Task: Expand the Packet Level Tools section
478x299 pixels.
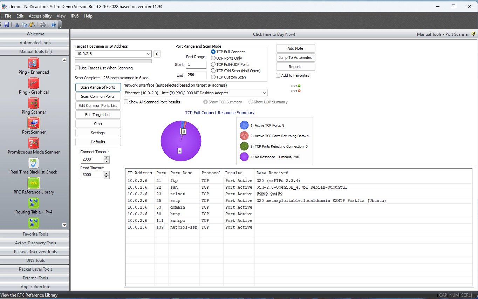Action: [35, 269]
